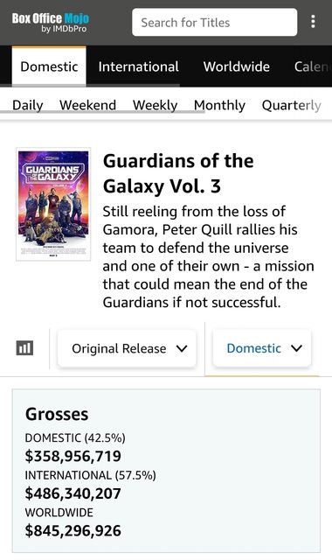The height and width of the screenshot is (560, 332).
Task: Click the Guardians of the Galaxy poster
Action: (53, 204)
